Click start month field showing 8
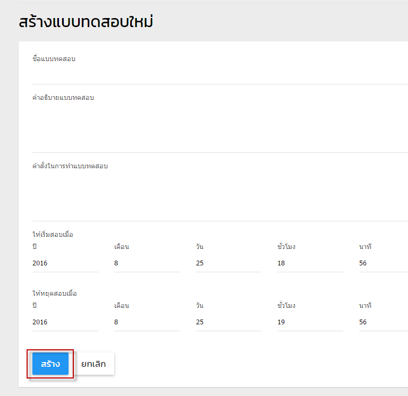Screen dimensions: 408x396 click(147, 263)
